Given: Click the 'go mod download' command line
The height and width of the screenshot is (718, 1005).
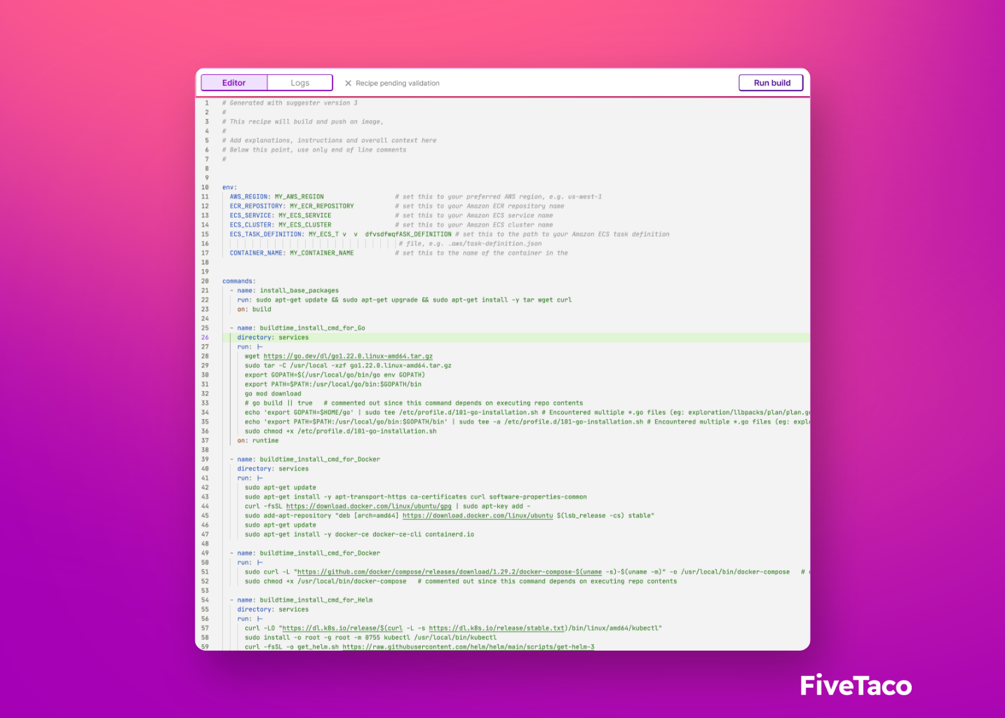Looking at the screenshot, I should point(273,393).
